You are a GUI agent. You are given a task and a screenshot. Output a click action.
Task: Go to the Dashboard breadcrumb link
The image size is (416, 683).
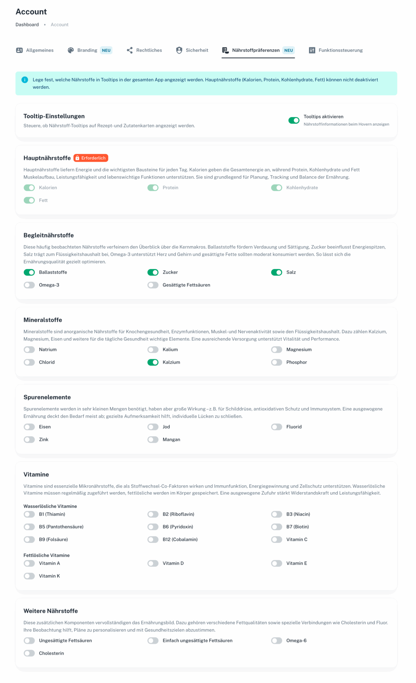pos(27,25)
